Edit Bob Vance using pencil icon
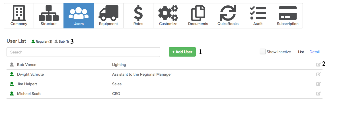This screenshot has width=341, height=114. [319, 65]
